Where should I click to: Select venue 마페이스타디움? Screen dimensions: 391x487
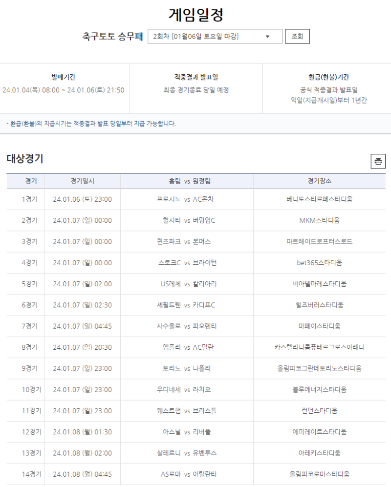tap(320, 326)
